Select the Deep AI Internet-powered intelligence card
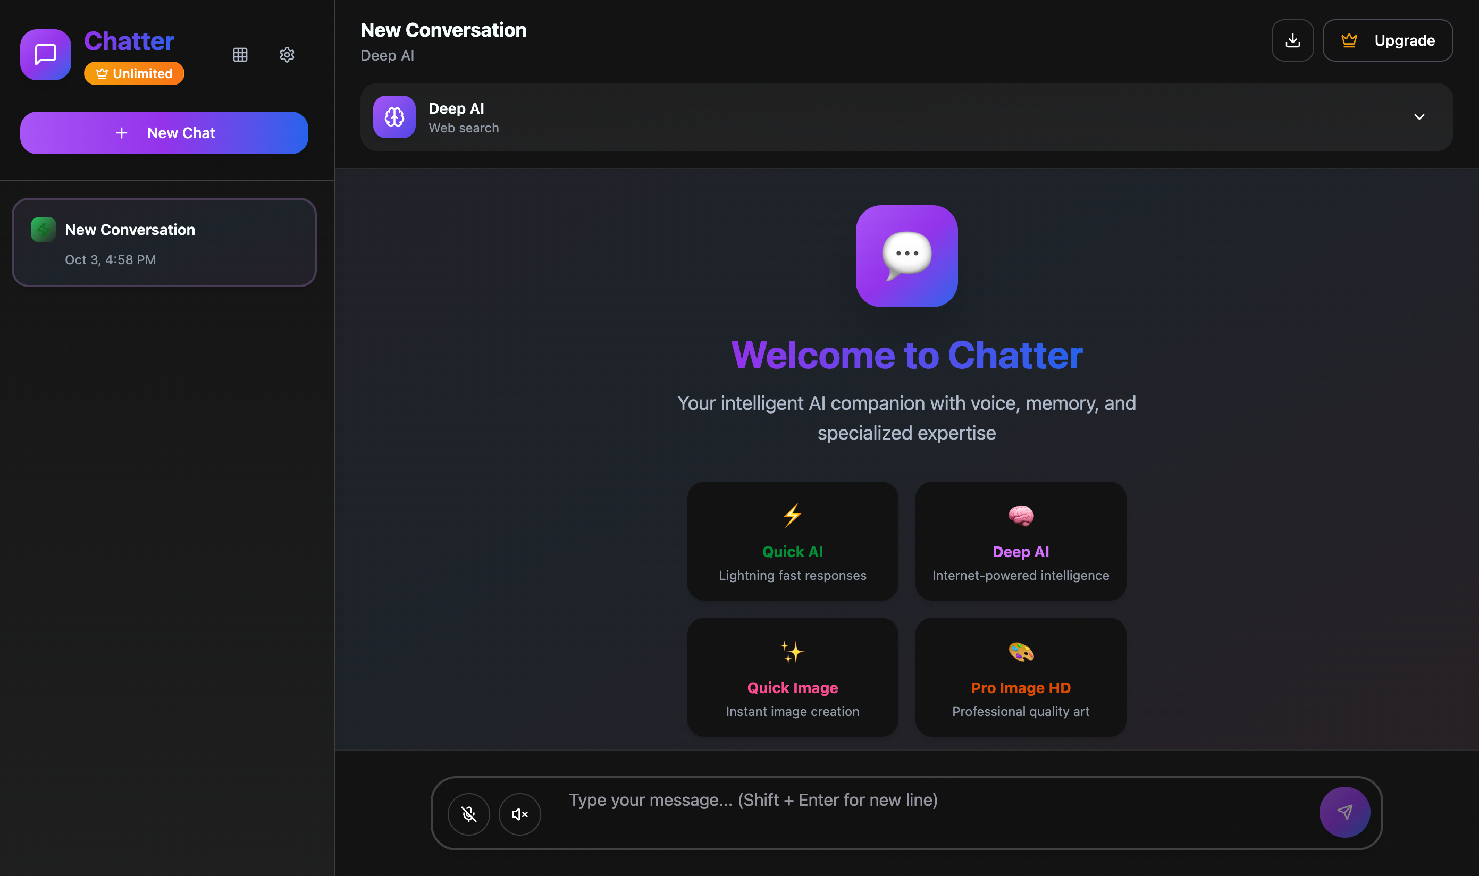The image size is (1479, 876). point(1021,541)
